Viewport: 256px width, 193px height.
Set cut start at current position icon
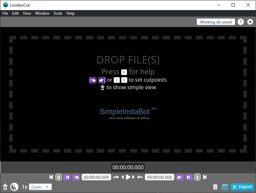pos(77,177)
